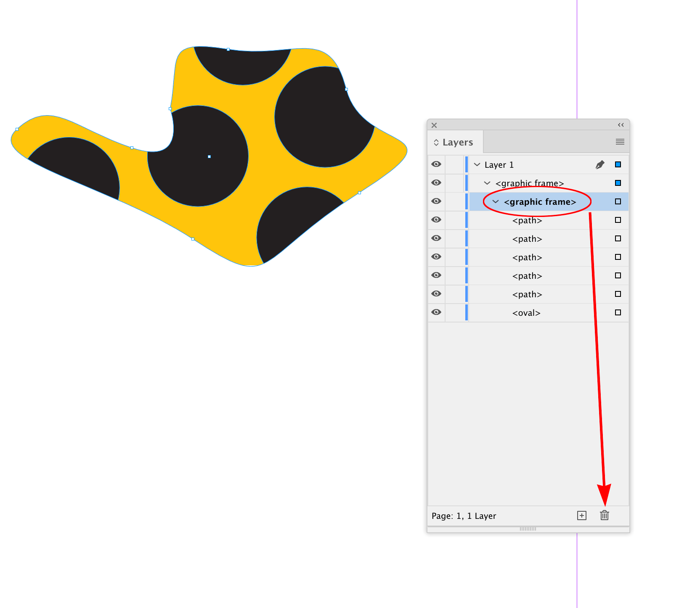Hide the topmost path layer
The image size is (679, 608).
[x=436, y=220]
